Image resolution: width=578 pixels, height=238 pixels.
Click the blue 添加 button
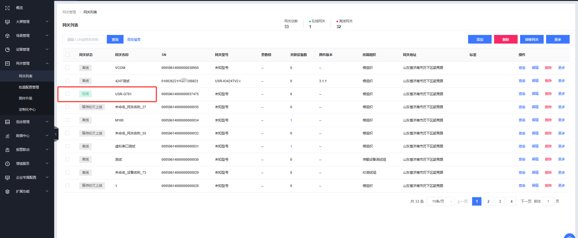[480, 40]
